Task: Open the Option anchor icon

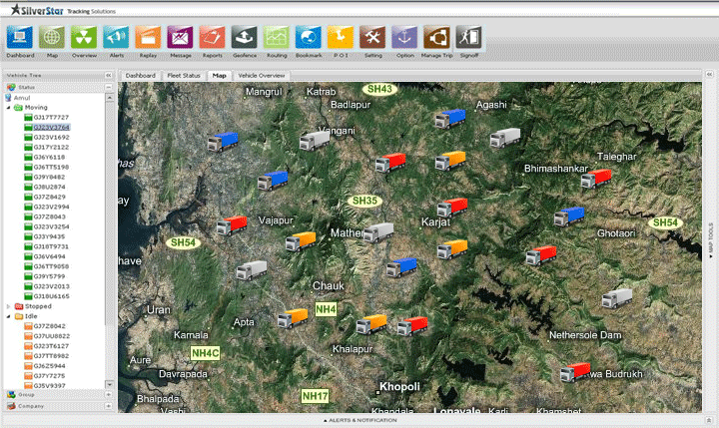Action: tap(404, 37)
